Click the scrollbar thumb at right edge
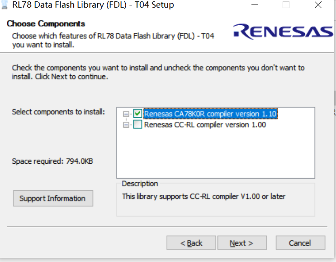Viewport: 336px width, 262px height. [335, 98]
